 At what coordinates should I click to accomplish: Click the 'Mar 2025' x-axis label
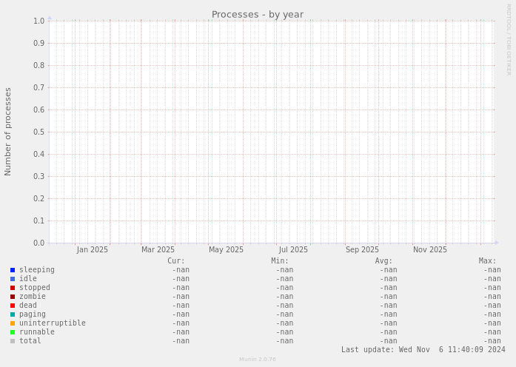[158, 250]
